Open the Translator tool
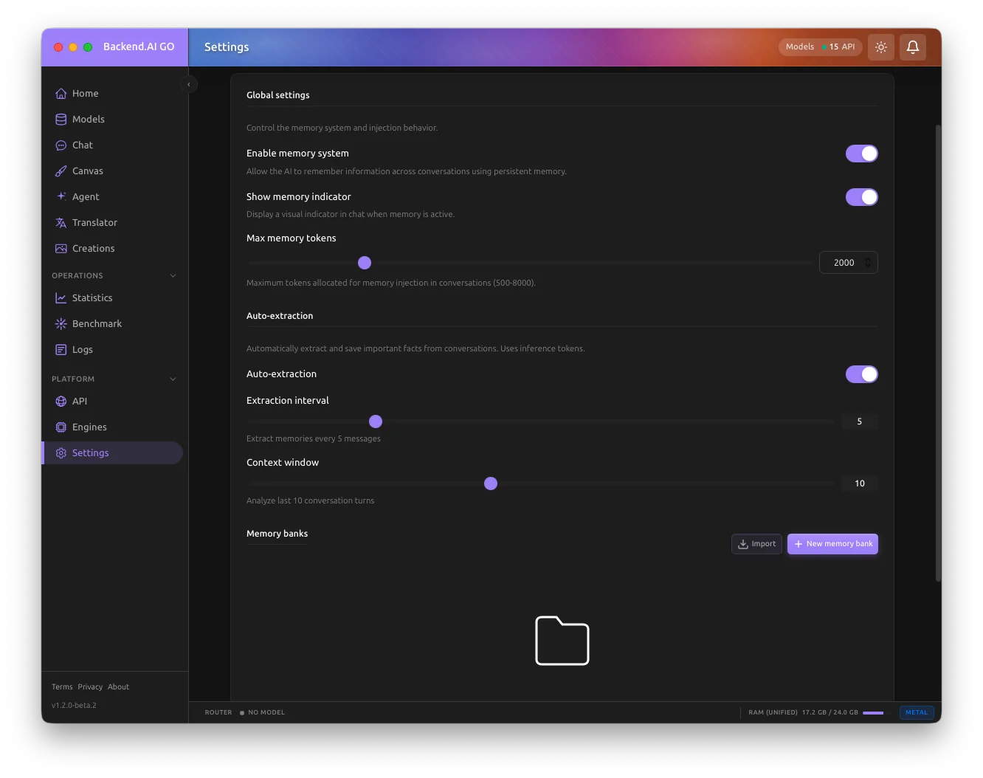The width and height of the screenshot is (983, 778). (94, 222)
